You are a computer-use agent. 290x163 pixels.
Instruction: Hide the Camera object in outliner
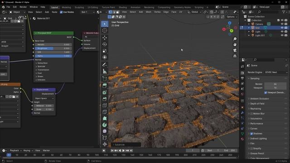282,24
